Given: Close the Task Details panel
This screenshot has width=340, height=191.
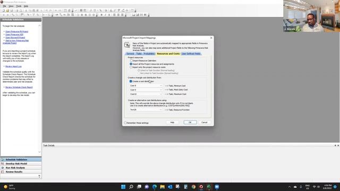Looking at the screenshot, I should (x=338, y=145).
